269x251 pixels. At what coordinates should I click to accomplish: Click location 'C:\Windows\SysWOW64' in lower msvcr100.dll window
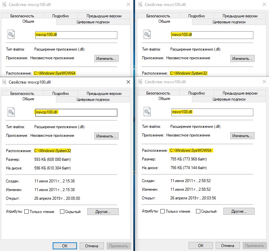point(191,150)
